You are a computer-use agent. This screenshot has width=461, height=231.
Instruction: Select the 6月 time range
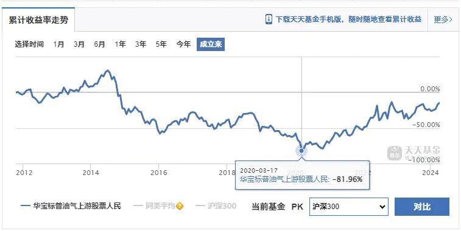(x=100, y=44)
